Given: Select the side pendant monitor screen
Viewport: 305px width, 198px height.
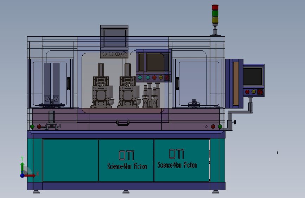Looking at the screenshot, I should coord(253,76).
